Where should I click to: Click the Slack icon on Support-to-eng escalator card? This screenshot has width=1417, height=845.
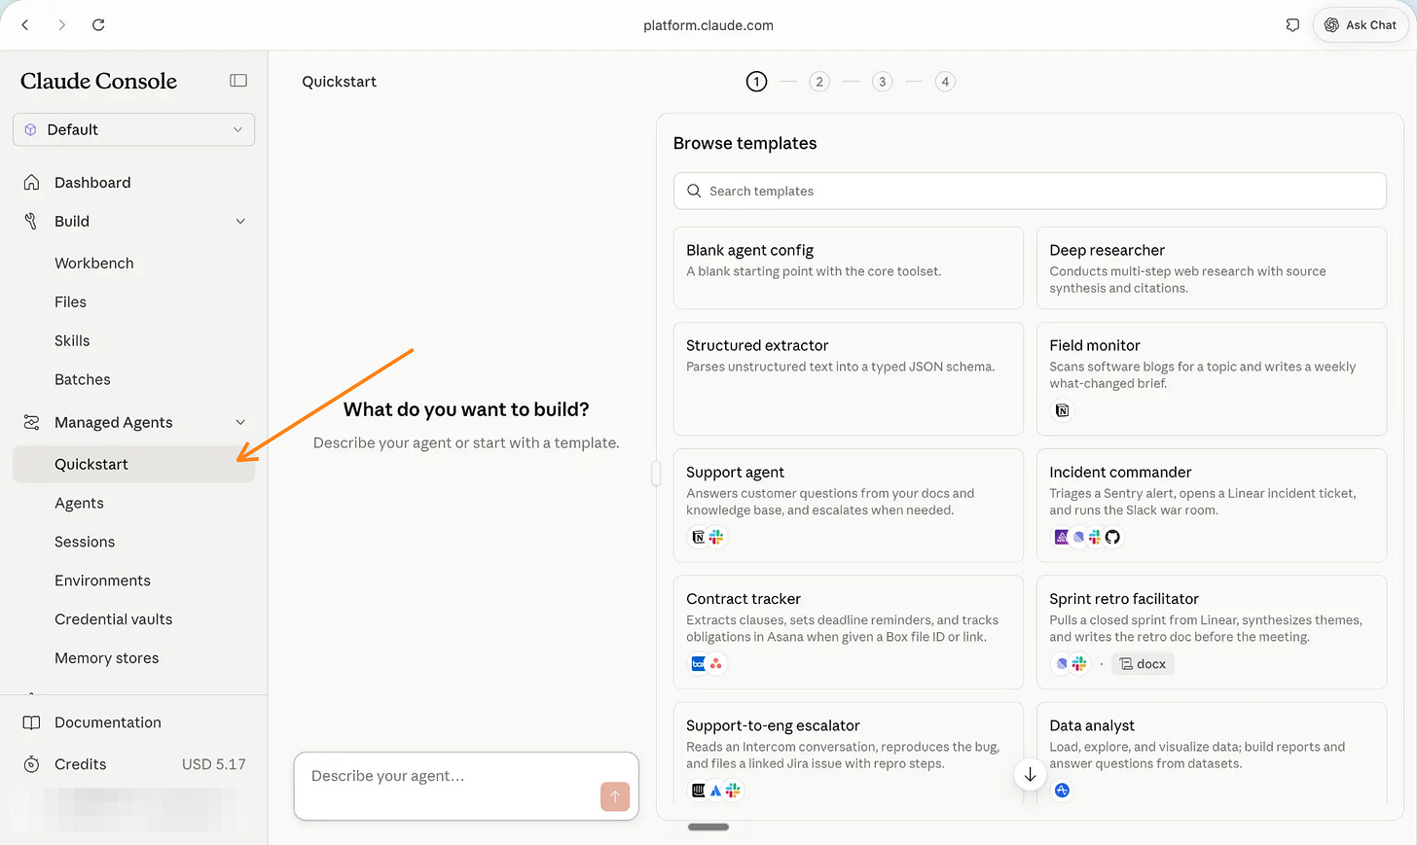(x=733, y=791)
